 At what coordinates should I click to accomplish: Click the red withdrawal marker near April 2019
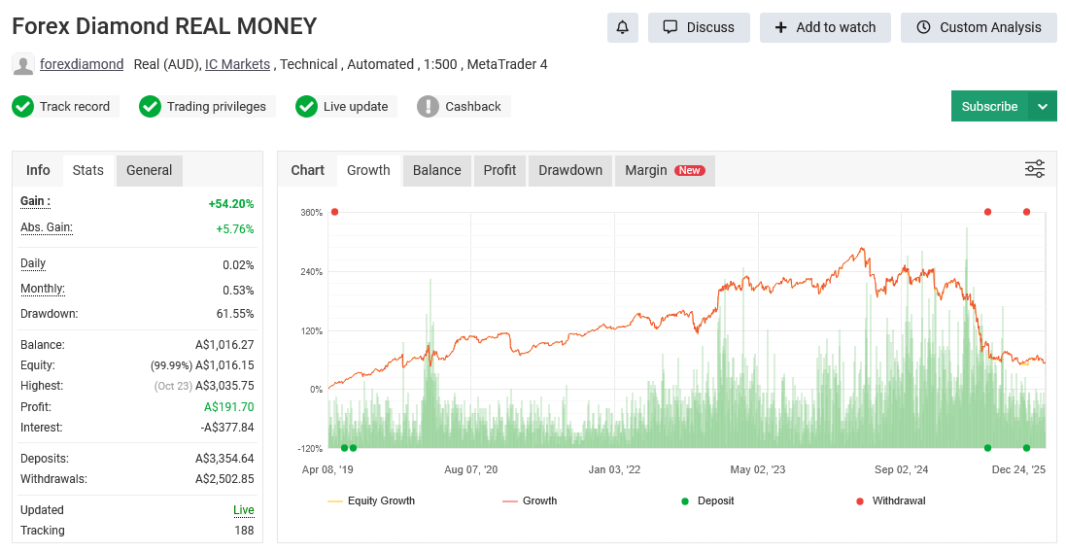coord(334,212)
